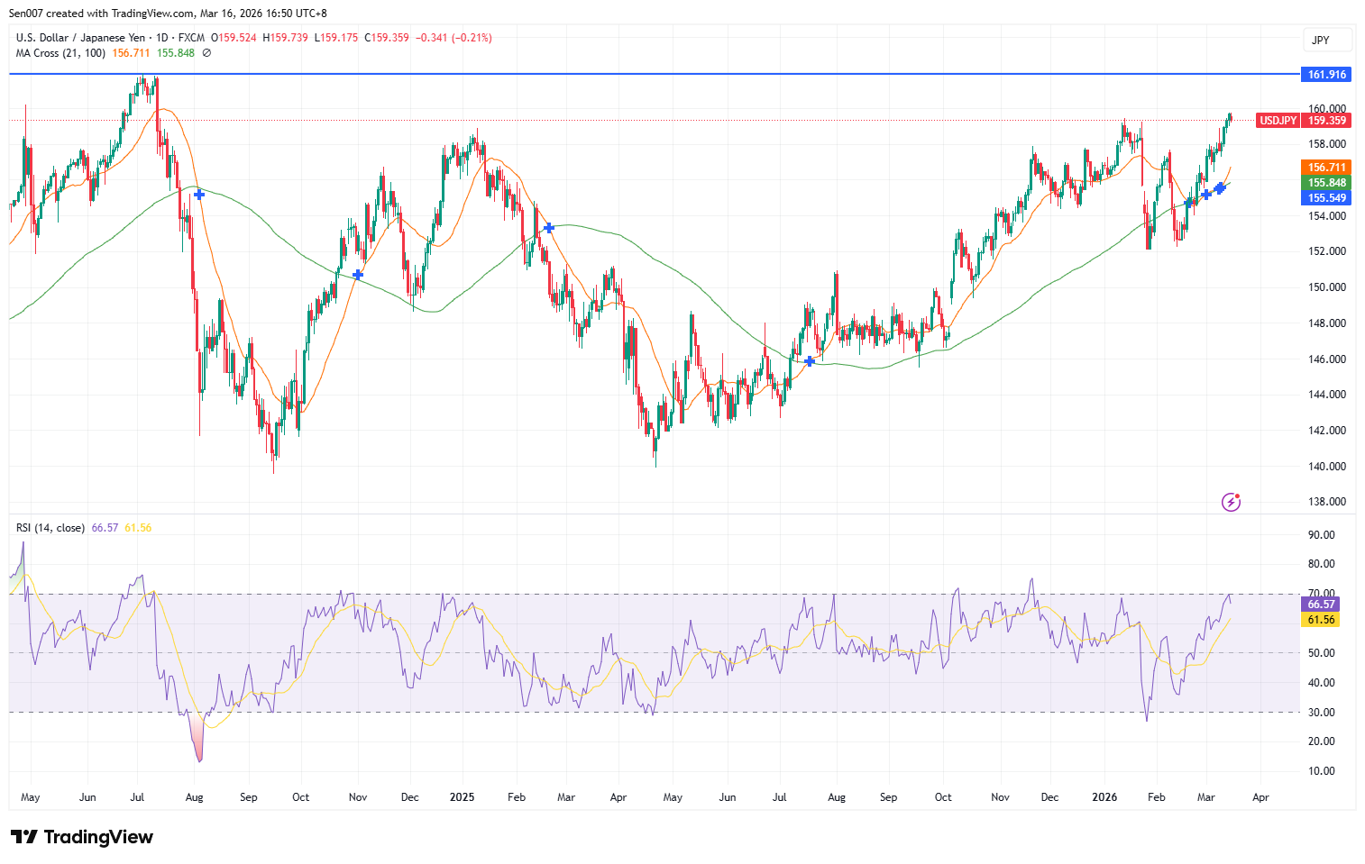
Task: Open quick alerts via the lightning bolt icon
Action: coord(1231,502)
